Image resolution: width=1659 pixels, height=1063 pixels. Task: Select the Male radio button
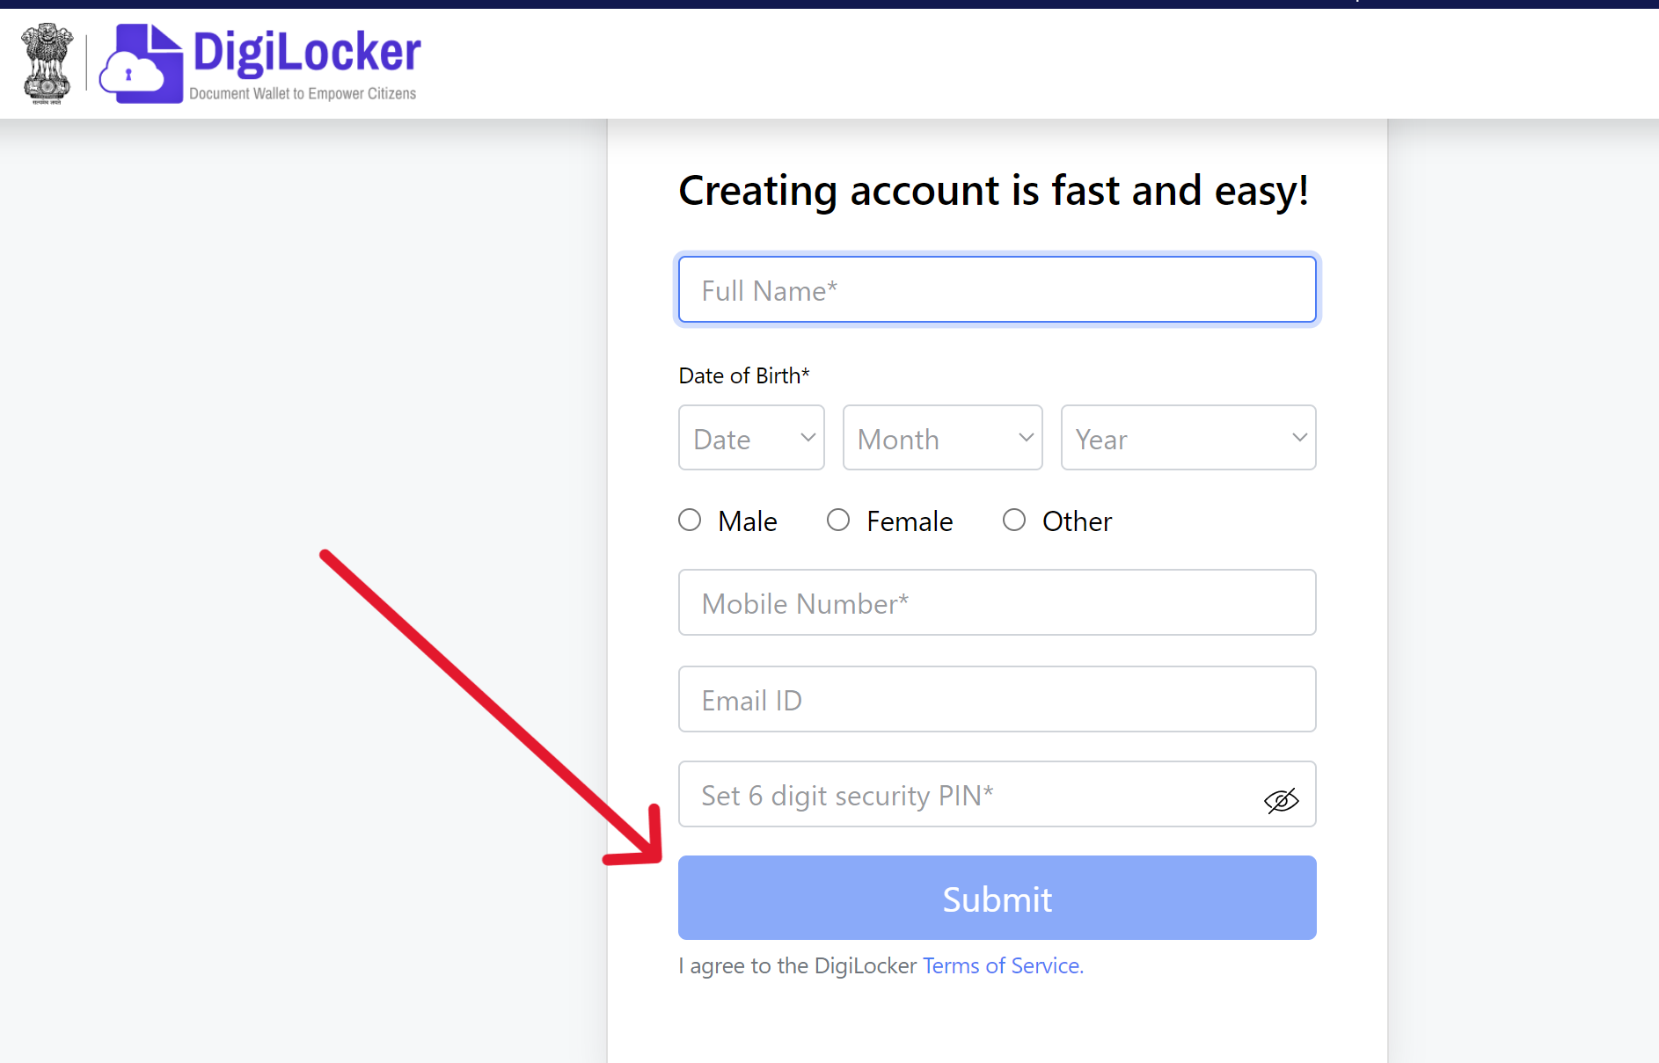[691, 520]
